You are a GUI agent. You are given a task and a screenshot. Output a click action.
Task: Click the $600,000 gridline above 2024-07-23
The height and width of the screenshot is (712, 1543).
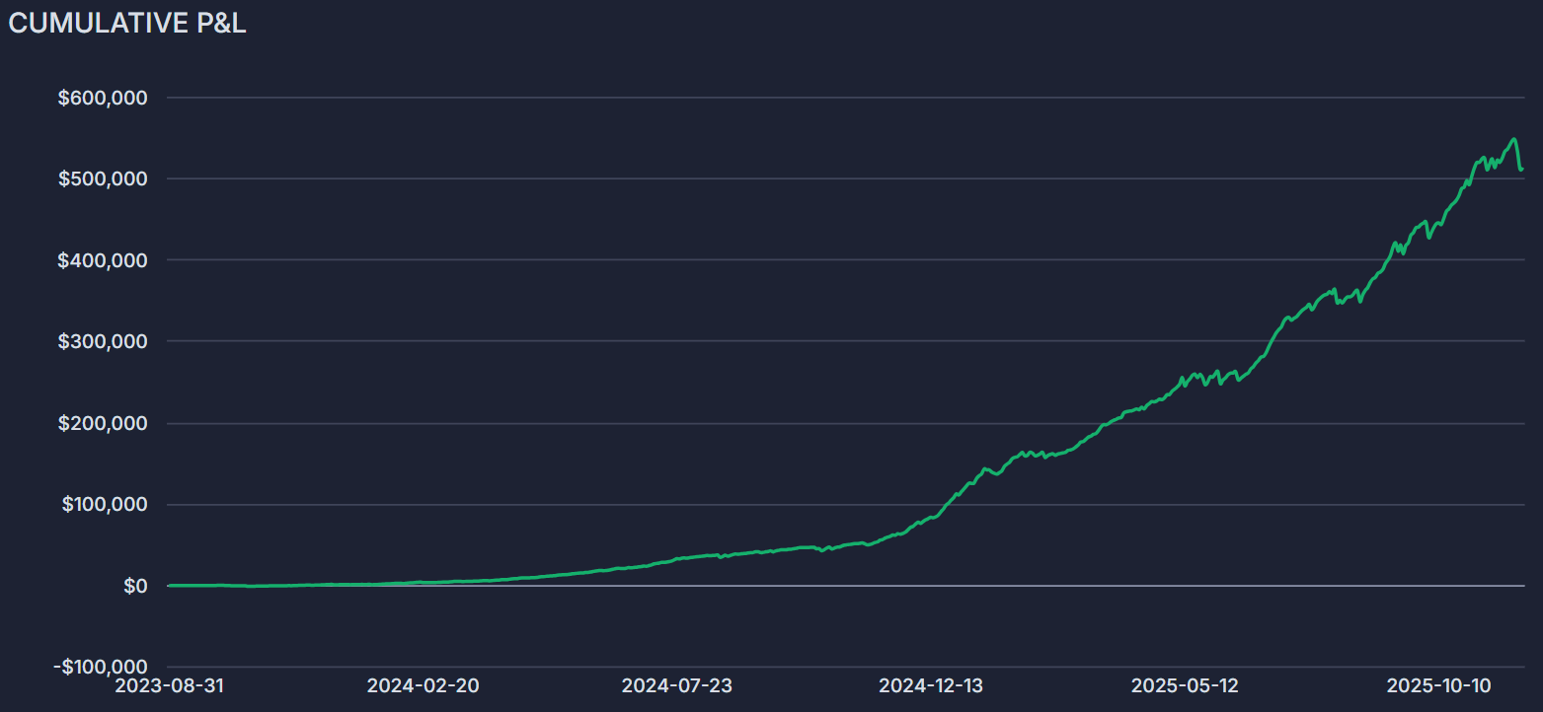[x=676, y=98]
